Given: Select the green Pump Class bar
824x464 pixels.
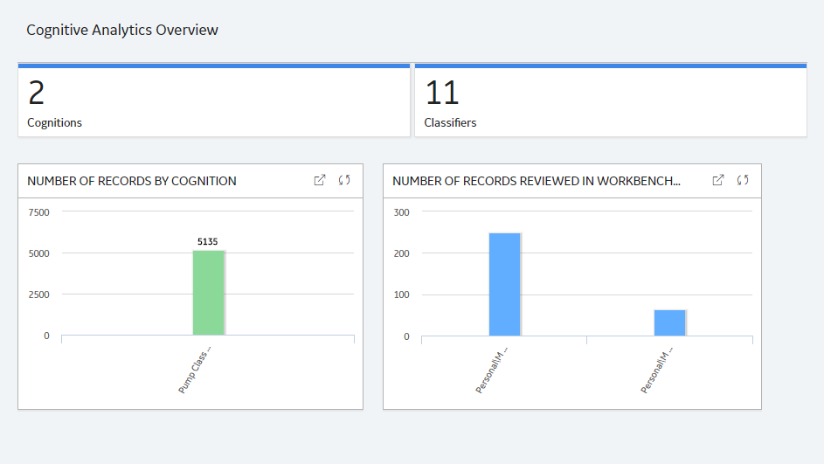Looking at the screenshot, I should pos(209,293).
